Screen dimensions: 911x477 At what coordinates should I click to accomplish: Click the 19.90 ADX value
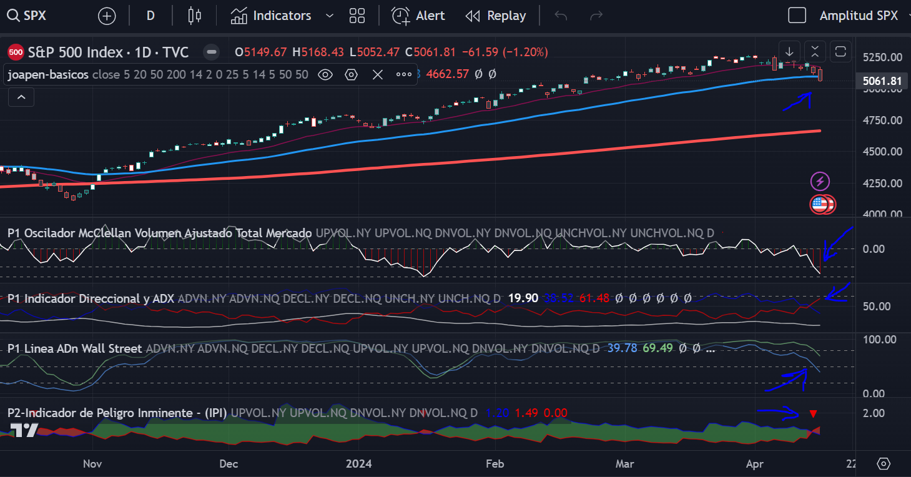pos(523,298)
